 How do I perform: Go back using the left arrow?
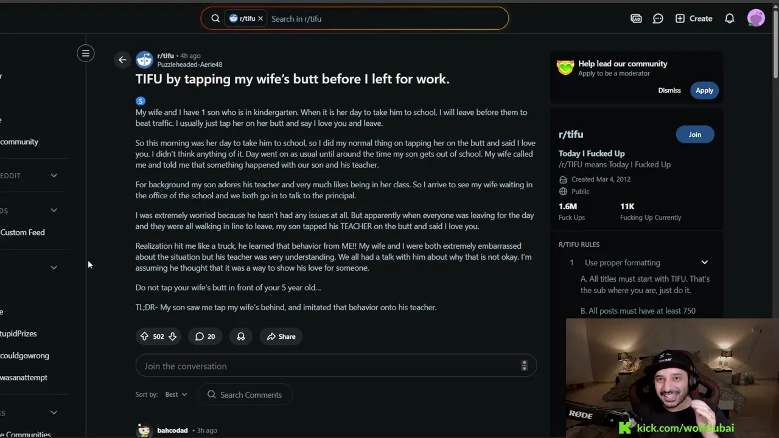pos(122,60)
